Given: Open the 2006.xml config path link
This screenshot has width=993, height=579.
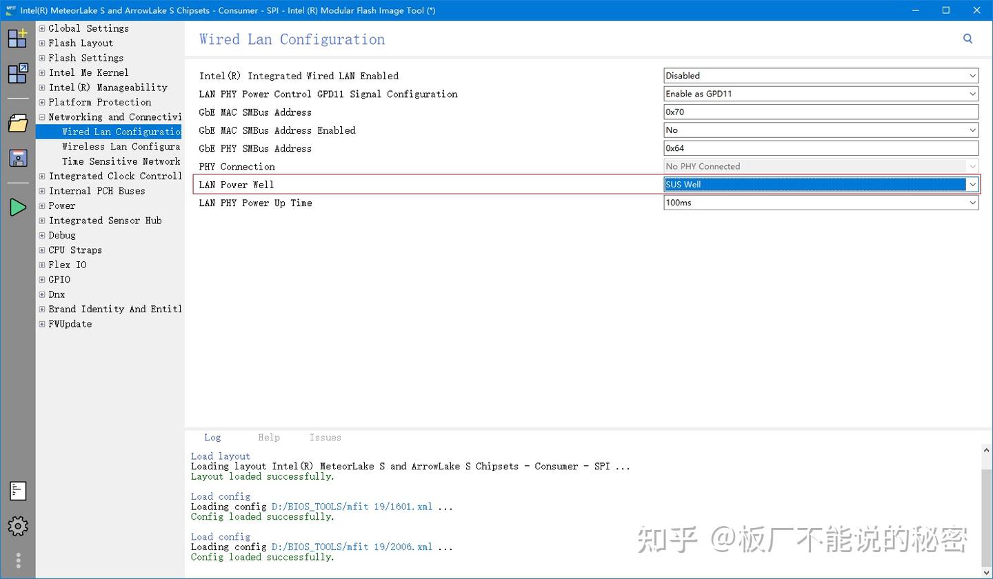Looking at the screenshot, I should click(352, 547).
